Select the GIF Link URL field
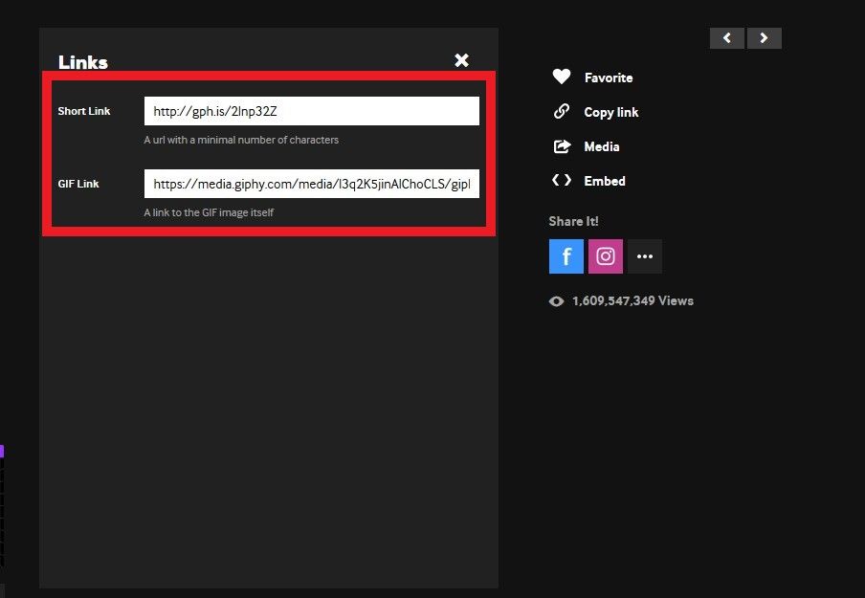This screenshot has width=865, height=598. (311, 184)
